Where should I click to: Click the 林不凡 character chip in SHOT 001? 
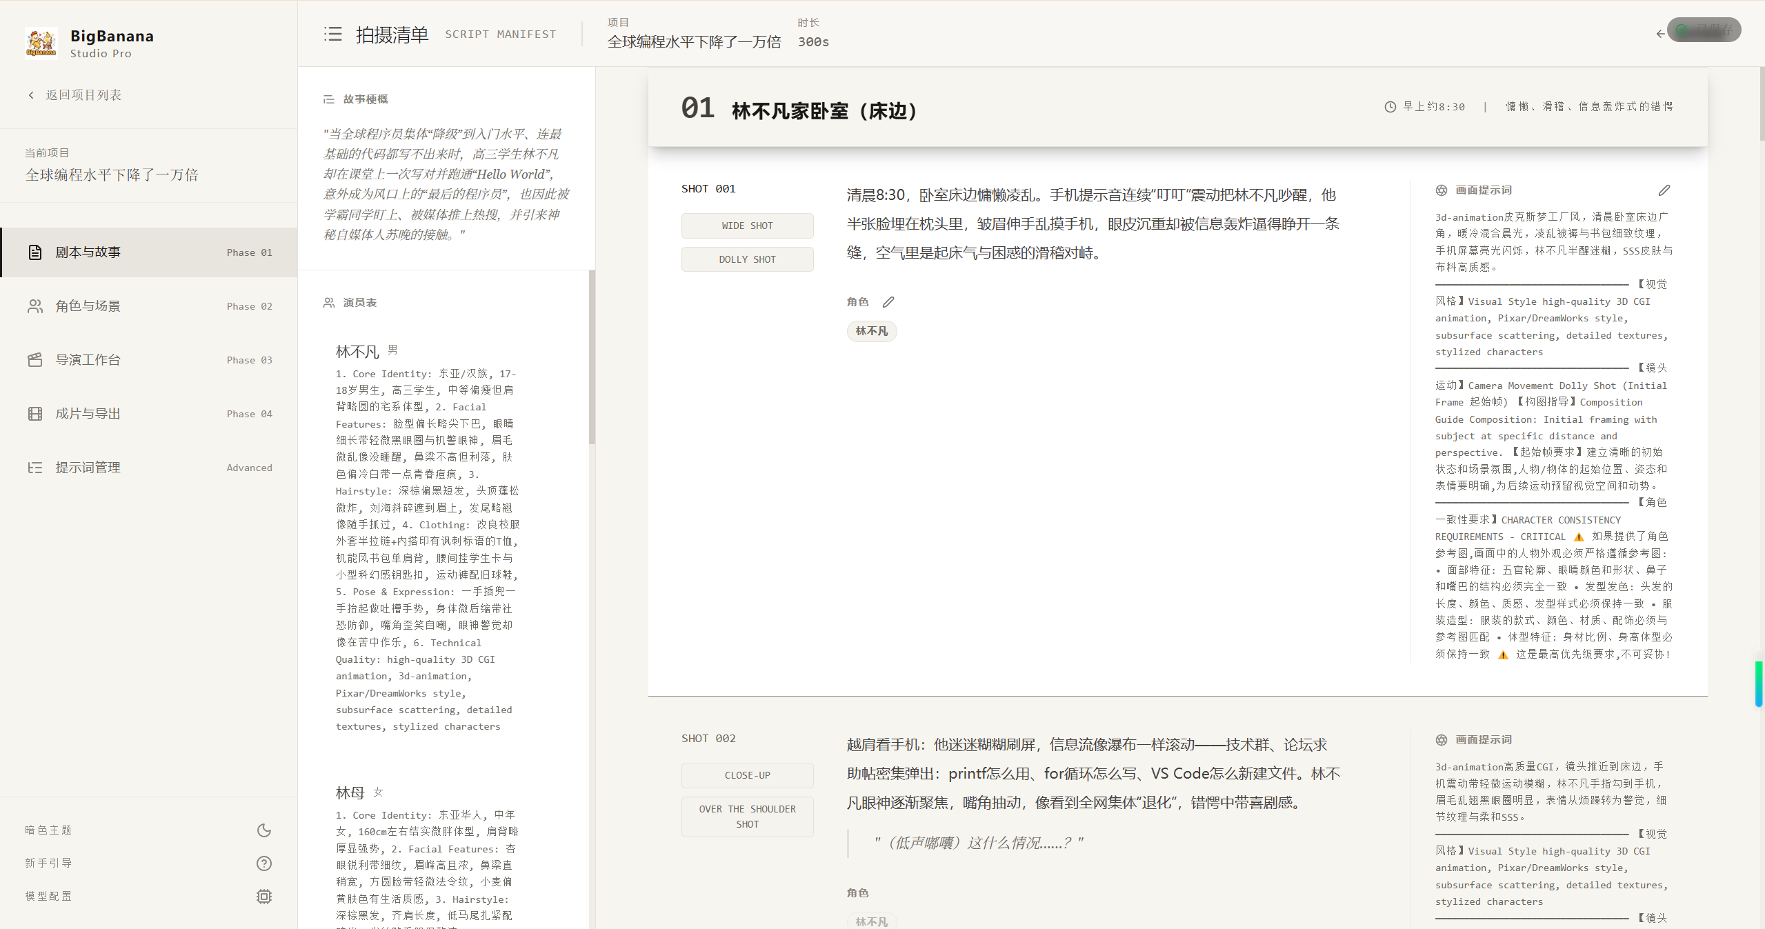click(x=872, y=331)
